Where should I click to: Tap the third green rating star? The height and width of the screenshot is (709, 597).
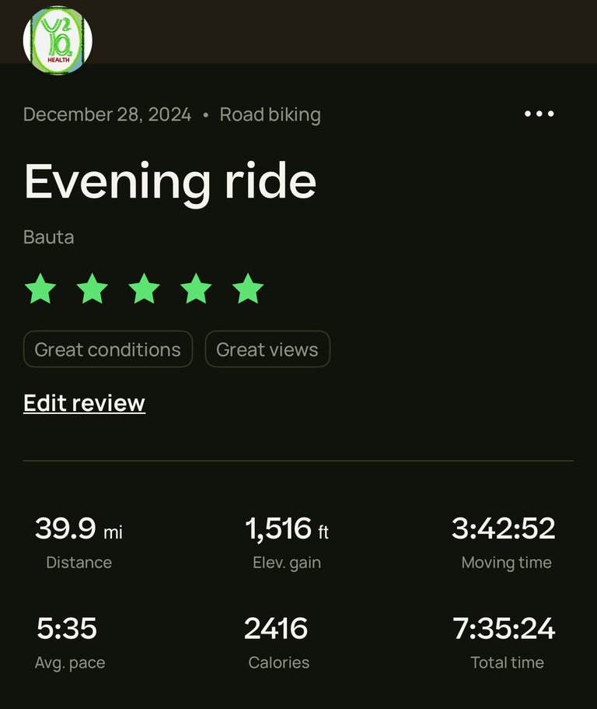[144, 289]
